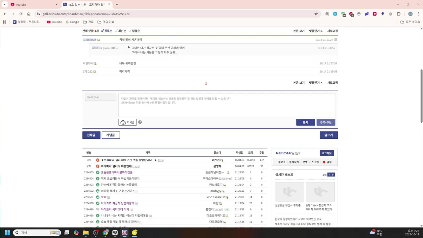Open the apps grid icon in bookmarks bar

[x=5, y=22]
